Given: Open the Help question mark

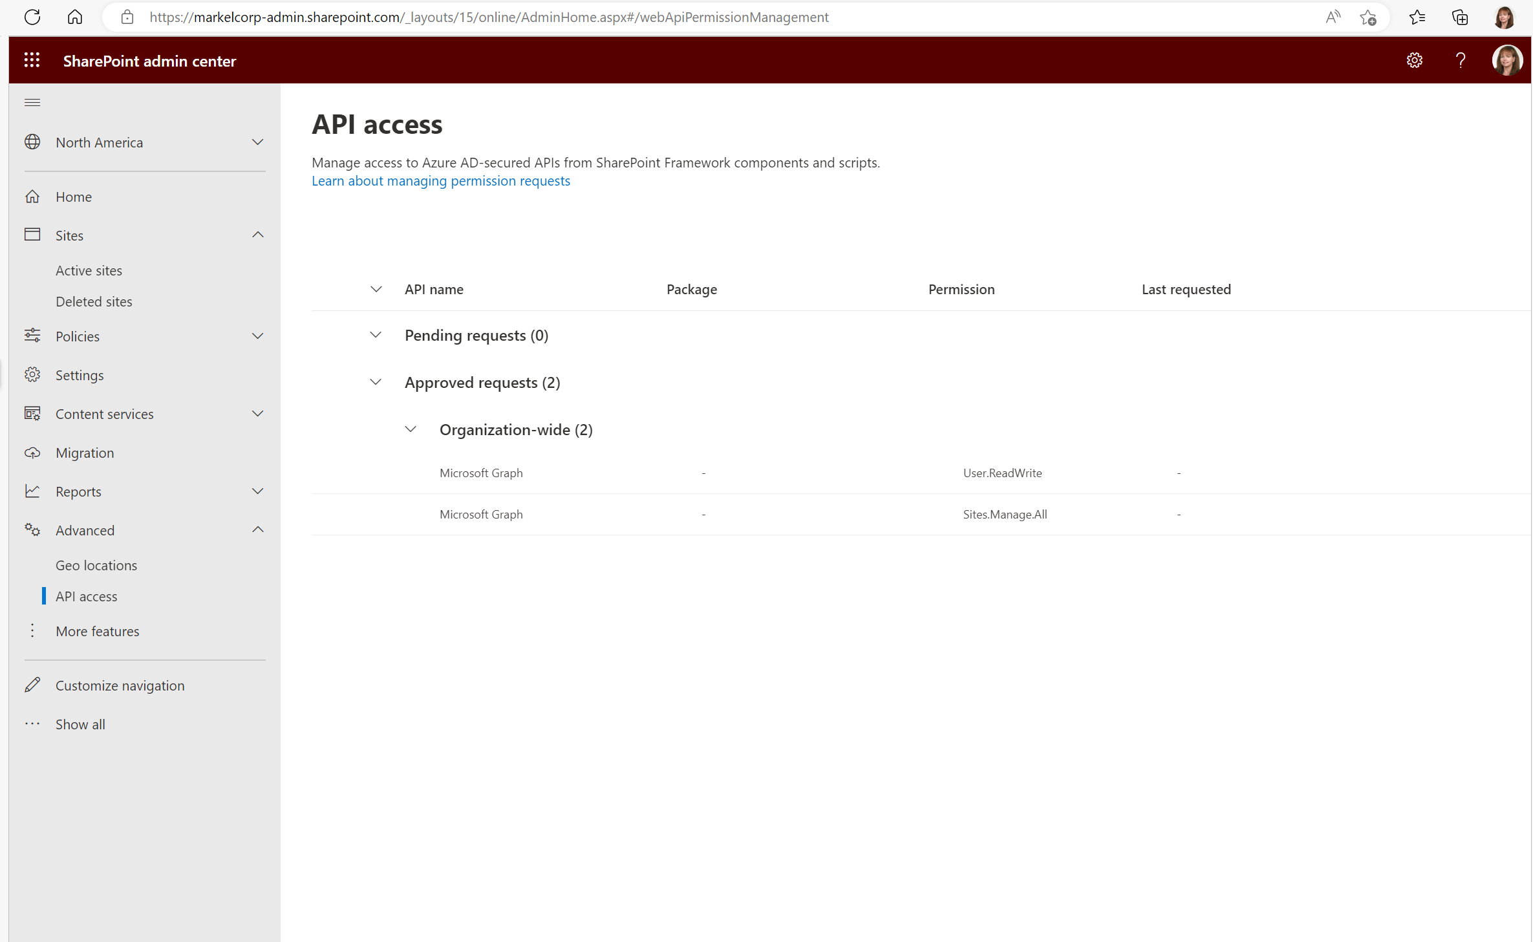Looking at the screenshot, I should 1460,60.
